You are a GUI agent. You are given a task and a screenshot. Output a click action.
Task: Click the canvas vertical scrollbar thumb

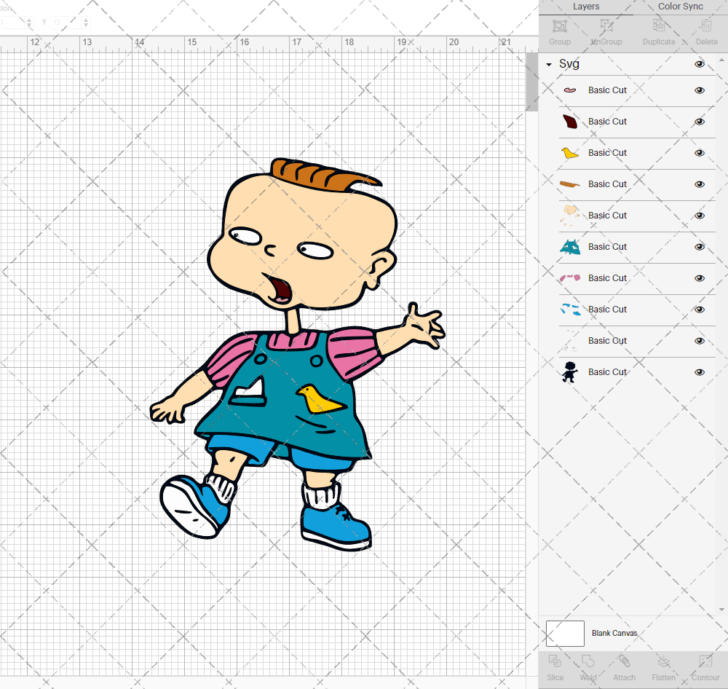pyautogui.click(x=531, y=82)
